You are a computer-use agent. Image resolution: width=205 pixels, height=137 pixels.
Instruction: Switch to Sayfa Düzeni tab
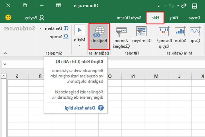click(129, 18)
